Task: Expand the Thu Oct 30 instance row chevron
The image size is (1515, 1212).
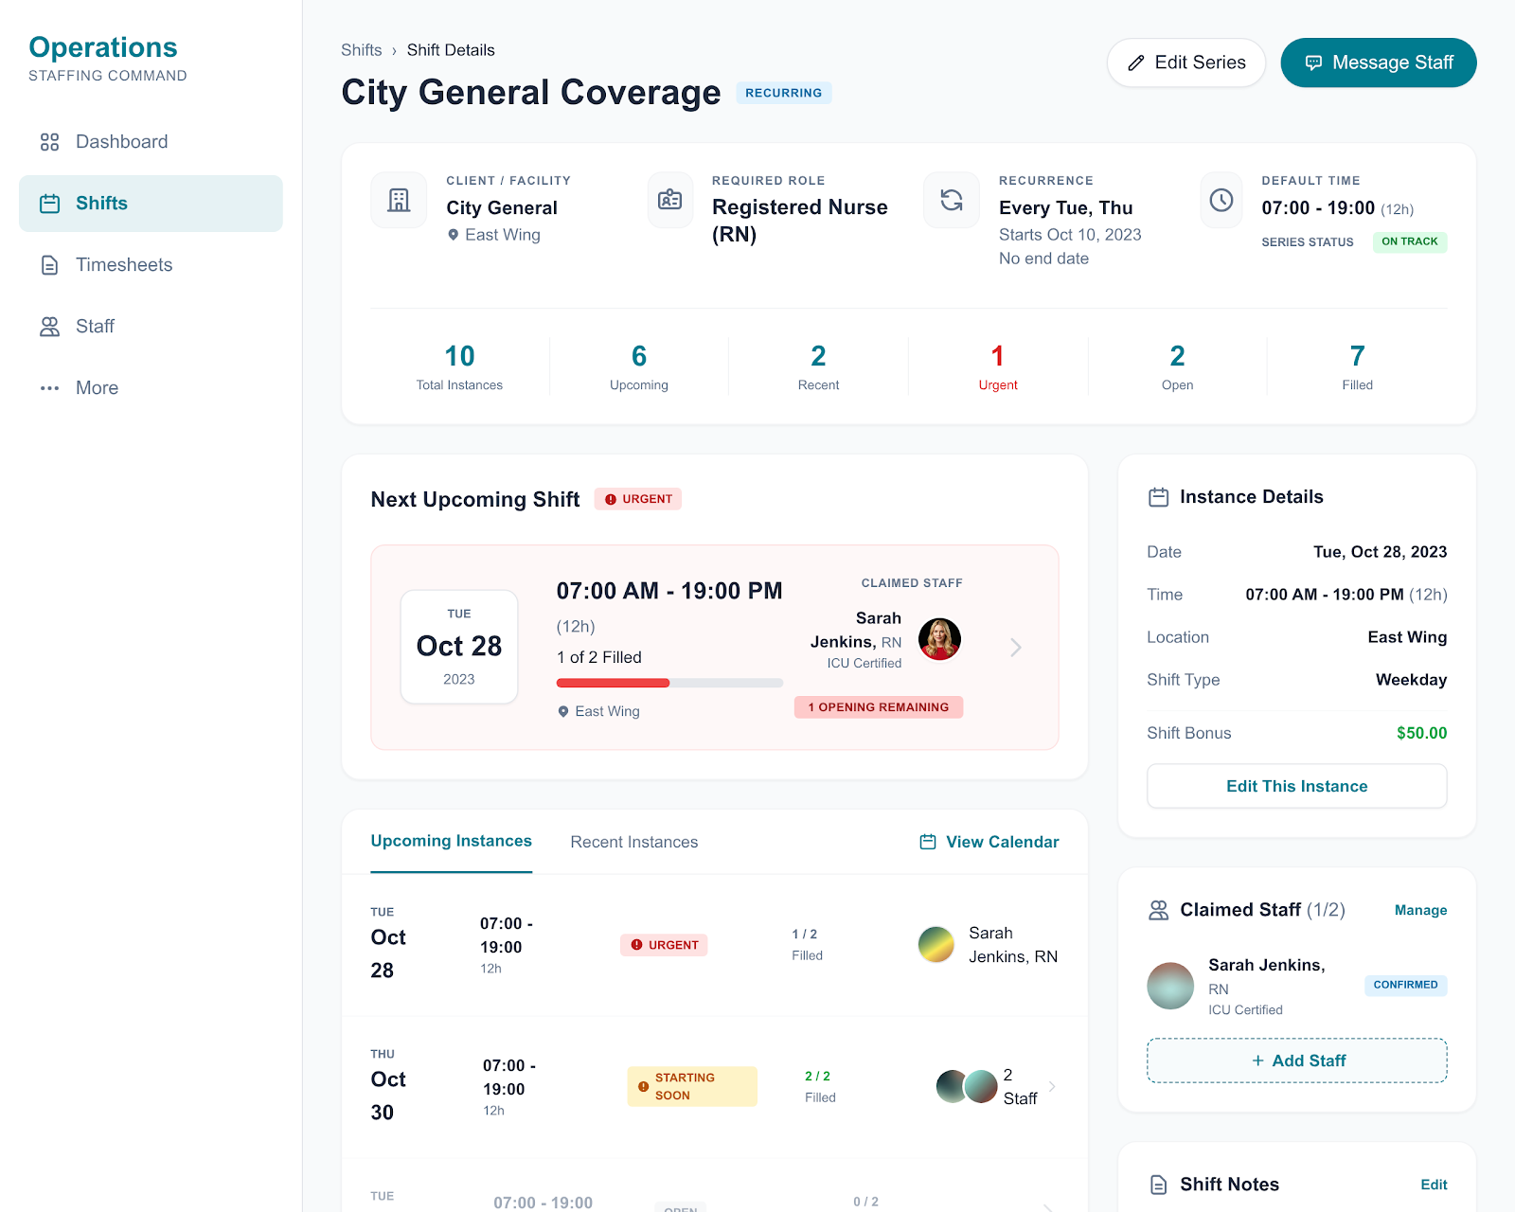Action: 1052,1086
